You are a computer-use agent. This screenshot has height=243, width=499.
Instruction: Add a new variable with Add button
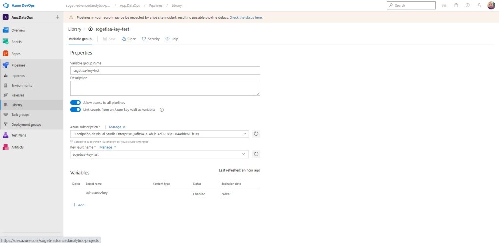tap(78, 205)
